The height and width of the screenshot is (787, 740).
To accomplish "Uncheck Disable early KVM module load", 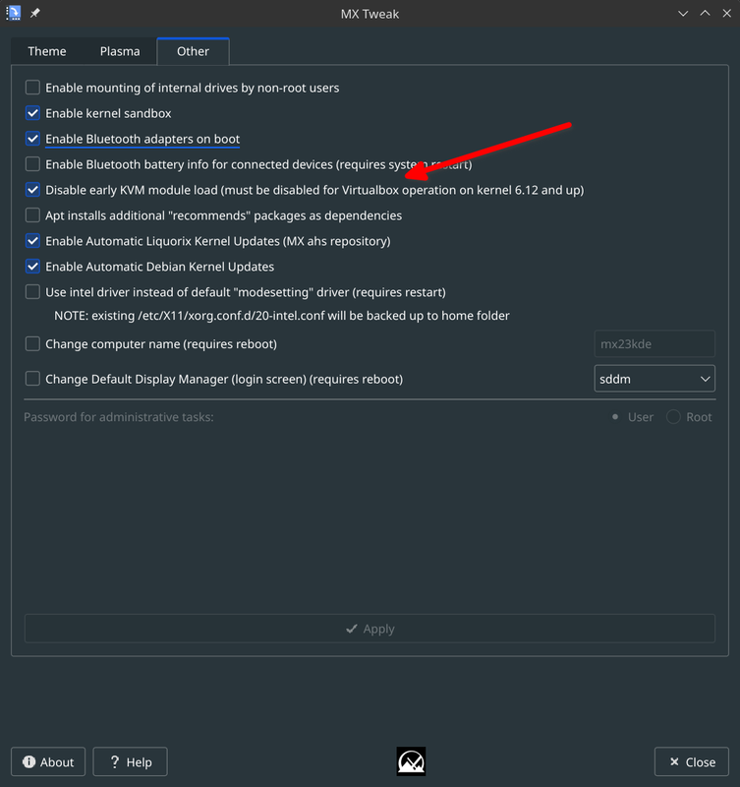I will [x=32, y=190].
